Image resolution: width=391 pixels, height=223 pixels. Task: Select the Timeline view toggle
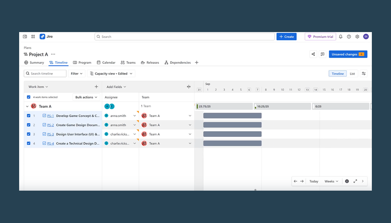click(x=338, y=74)
